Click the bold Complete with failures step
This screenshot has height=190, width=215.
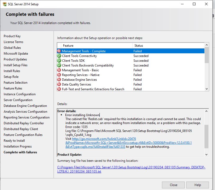click(20, 152)
